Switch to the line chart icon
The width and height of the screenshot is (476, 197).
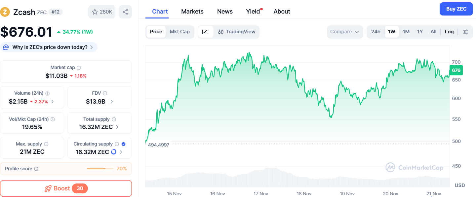(x=205, y=32)
